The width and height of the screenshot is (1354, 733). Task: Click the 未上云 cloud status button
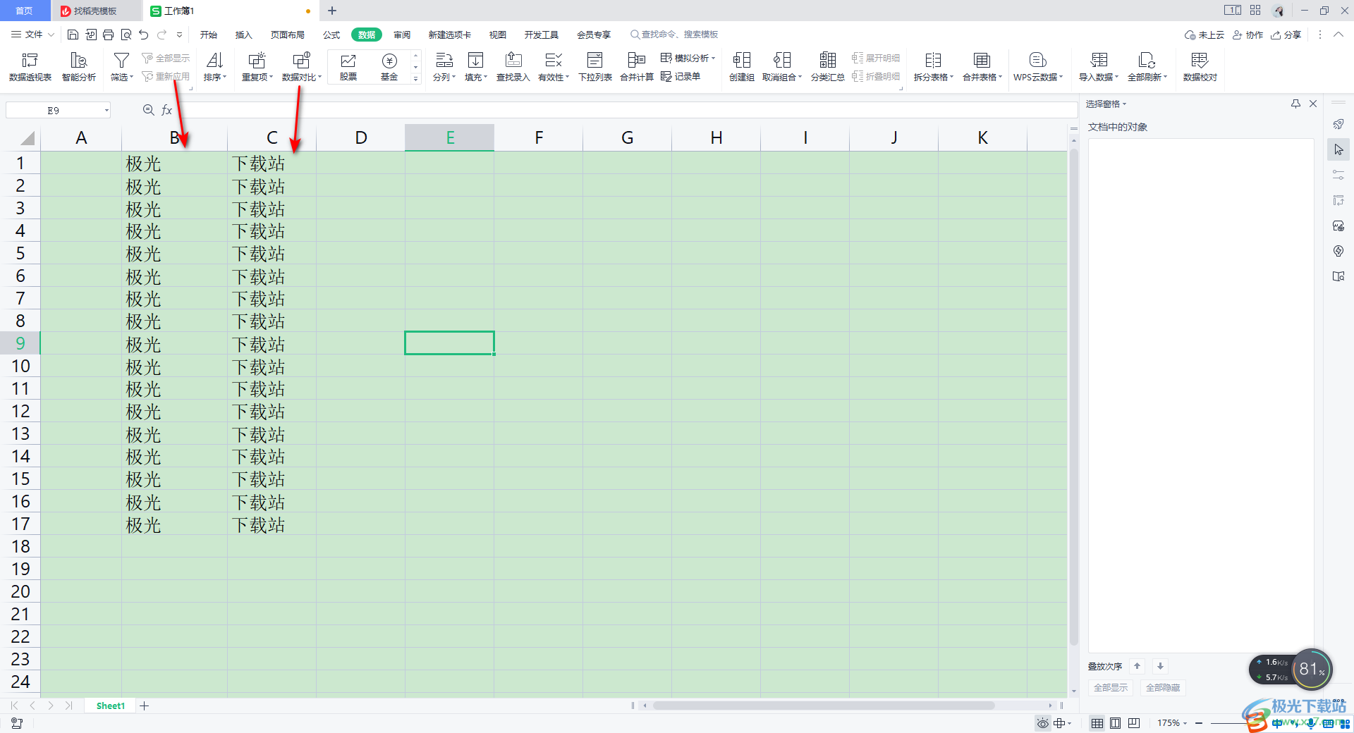pos(1204,35)
